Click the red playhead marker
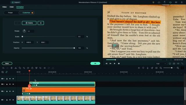 [29, 71]
